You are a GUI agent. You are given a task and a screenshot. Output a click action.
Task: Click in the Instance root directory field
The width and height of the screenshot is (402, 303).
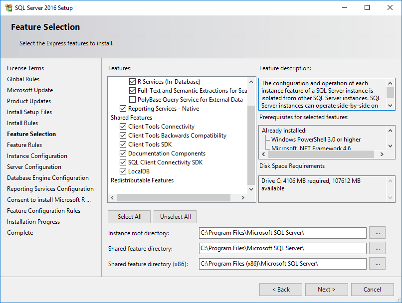(282, 233)
